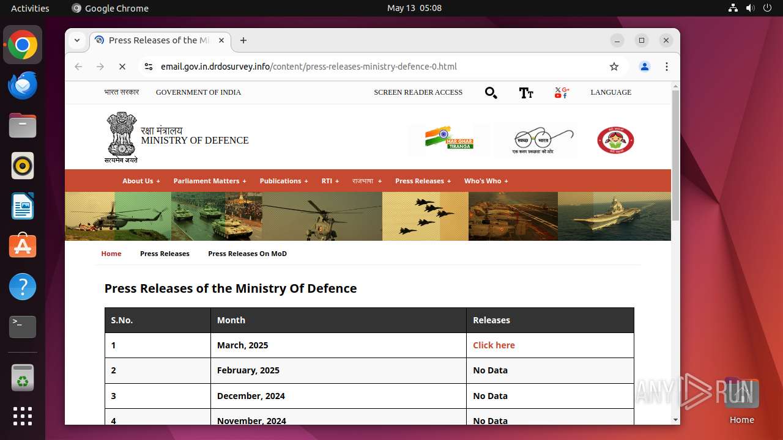The image size is (783, 440).
Task: Click the girl child campaign logo
Action: (x=615, y=141)
